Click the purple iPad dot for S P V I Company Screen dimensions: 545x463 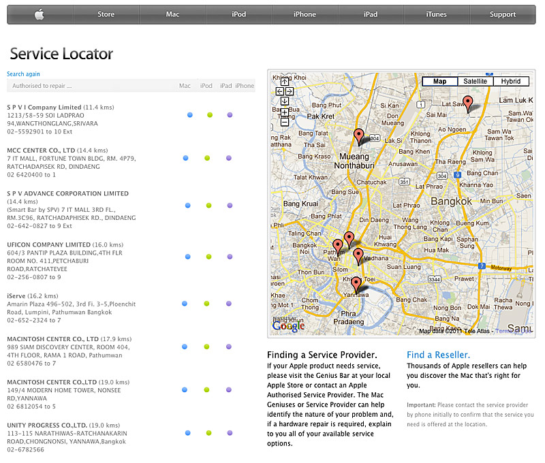230,115
